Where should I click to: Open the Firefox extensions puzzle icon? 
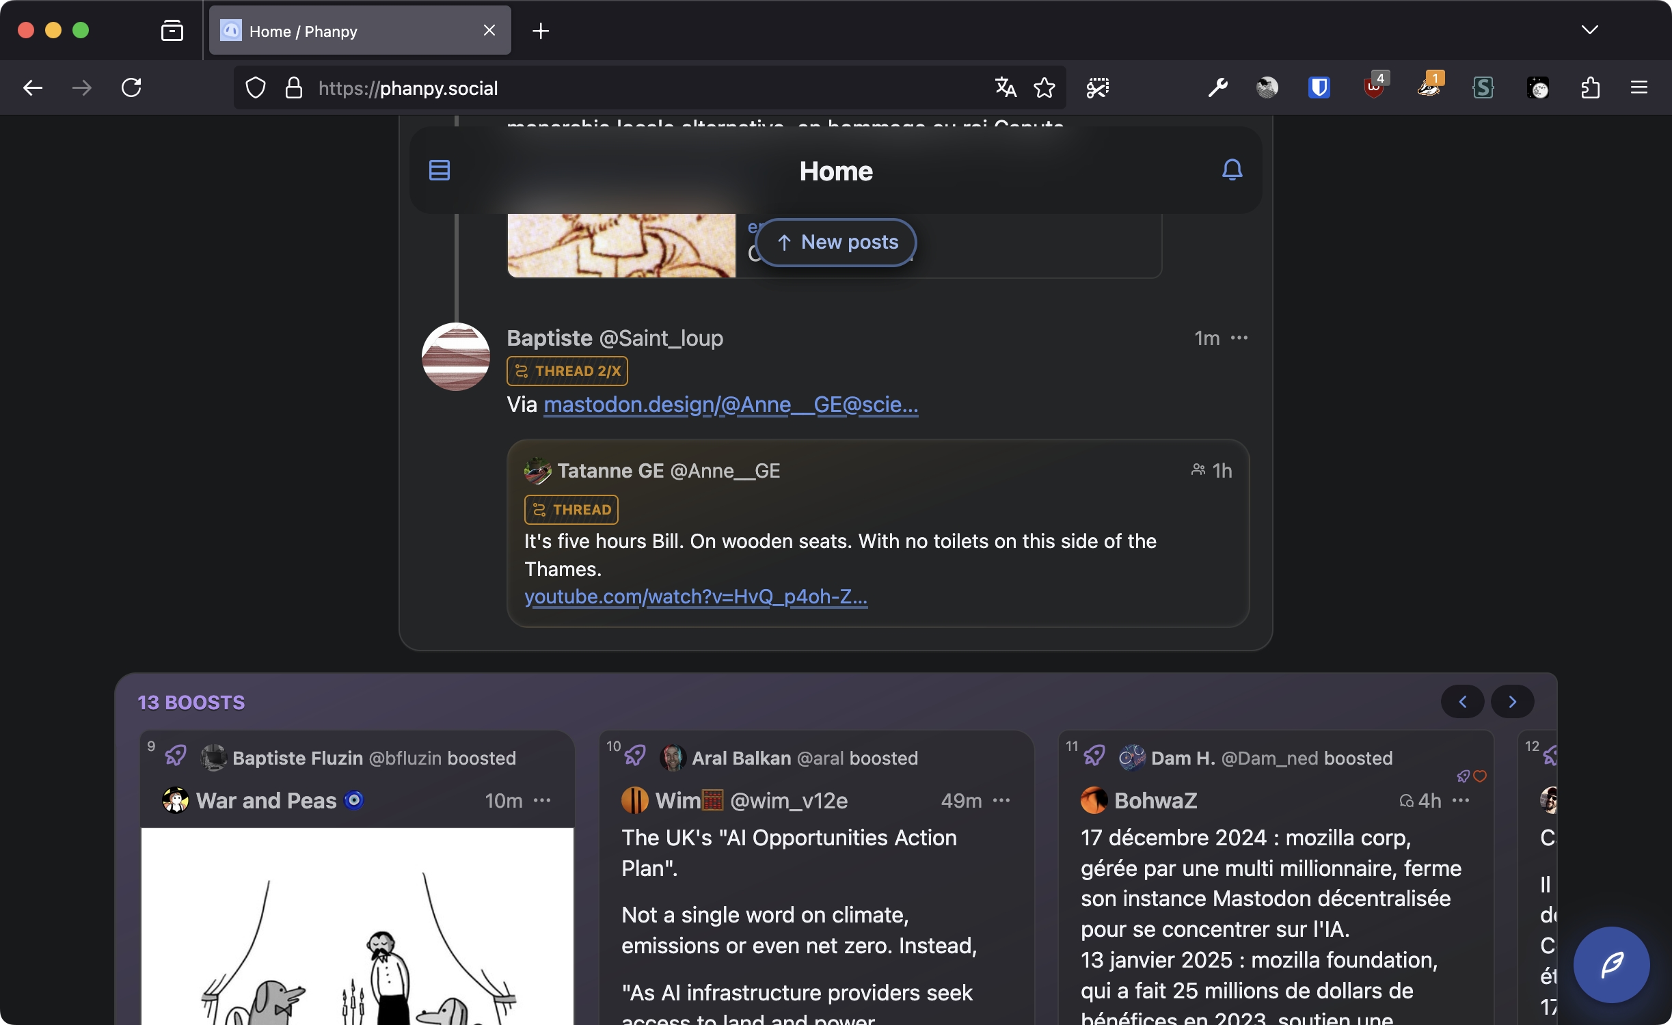[x=1590, y=87]
